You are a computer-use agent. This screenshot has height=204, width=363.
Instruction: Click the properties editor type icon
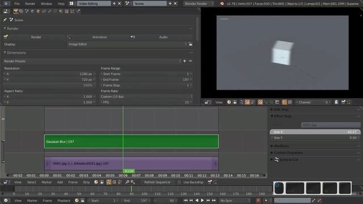pyautogui.click(x=6, y=11)
